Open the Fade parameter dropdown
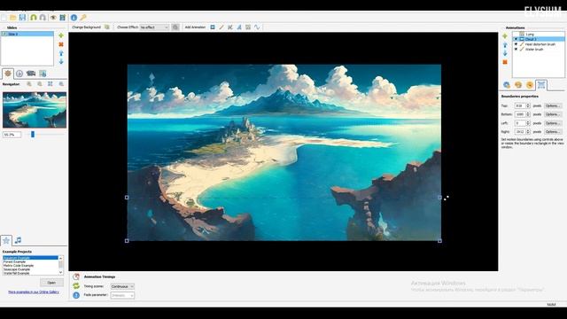The height and width of the screenshot is (319, 567). coord(122,295)
